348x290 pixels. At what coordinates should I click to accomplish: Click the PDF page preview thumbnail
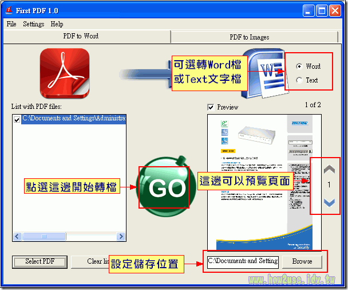[x=258, y=181]
